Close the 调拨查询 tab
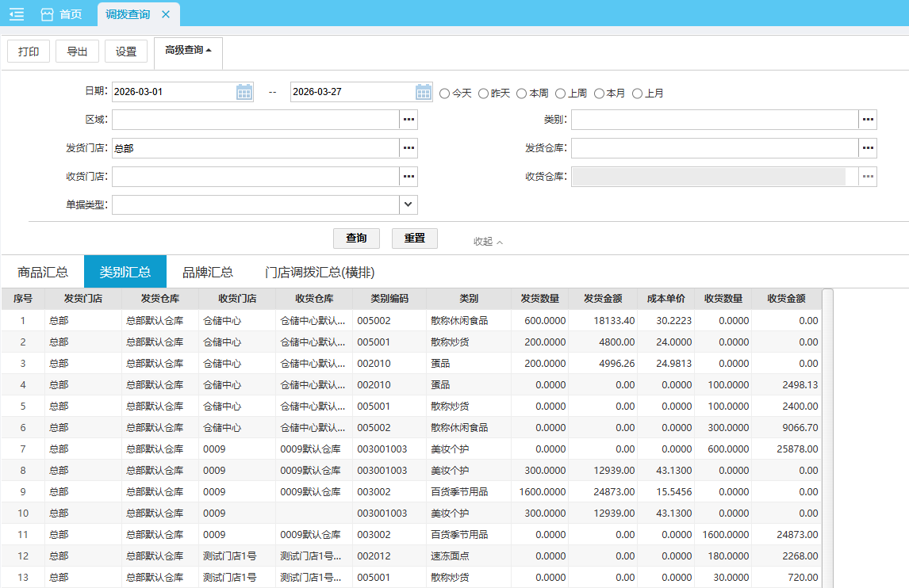 click(166, 14)
